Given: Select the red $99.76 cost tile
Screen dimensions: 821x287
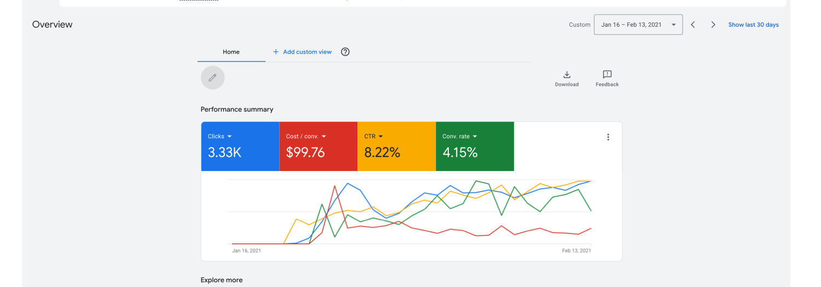Looking at the screenshot, I should (x=319, y=147).
